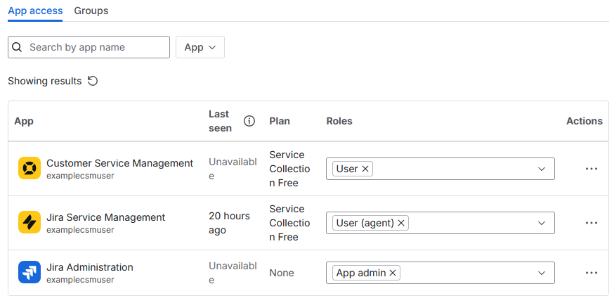Click the Jira Administration app icon
Viewport: 614px width, 303px height.
30,273
